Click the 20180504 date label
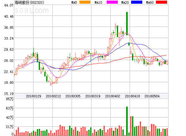 pos(152,96)
